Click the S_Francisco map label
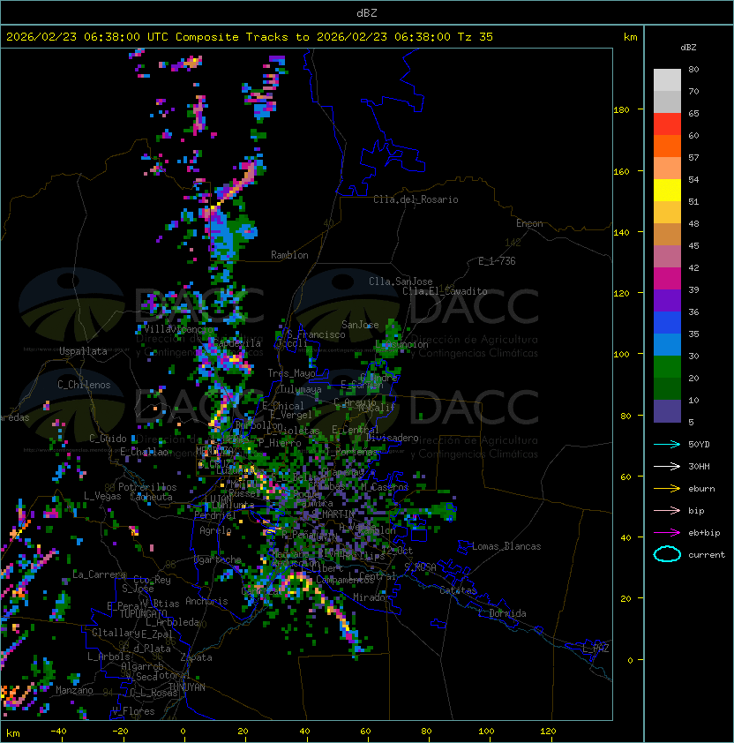734x743 pixels. pyautogui.click(x=316, y=334)
